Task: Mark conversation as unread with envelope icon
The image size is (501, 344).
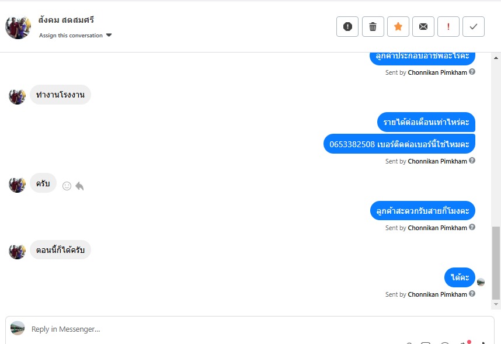Action: coord(423,27)
